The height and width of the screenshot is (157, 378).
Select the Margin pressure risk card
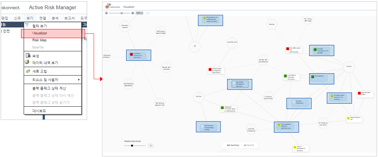[354, 119]
